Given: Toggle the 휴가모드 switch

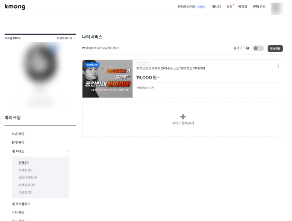Looking at the screenshot, I should click(258, 48).
